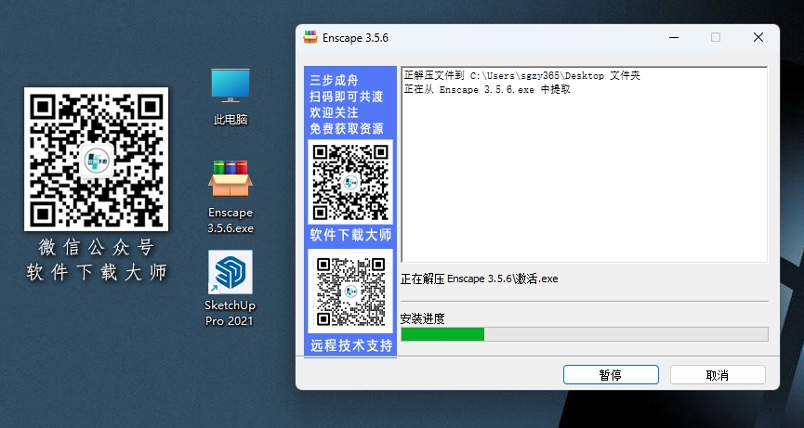804x428 pixels.
Task: Click the upper QR code in the blue panel
Action: [350, 182]
